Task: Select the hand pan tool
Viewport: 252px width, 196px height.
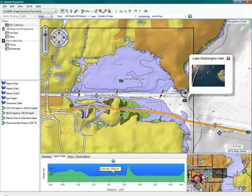Action: tap(62, 11)
